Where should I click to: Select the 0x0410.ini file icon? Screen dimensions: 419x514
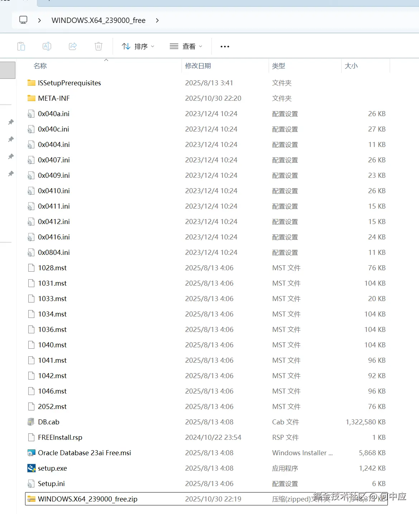tap(32, 191)
